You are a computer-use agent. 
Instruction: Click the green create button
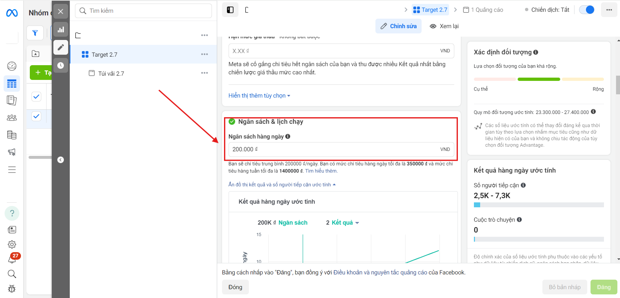tap(41, 72)
